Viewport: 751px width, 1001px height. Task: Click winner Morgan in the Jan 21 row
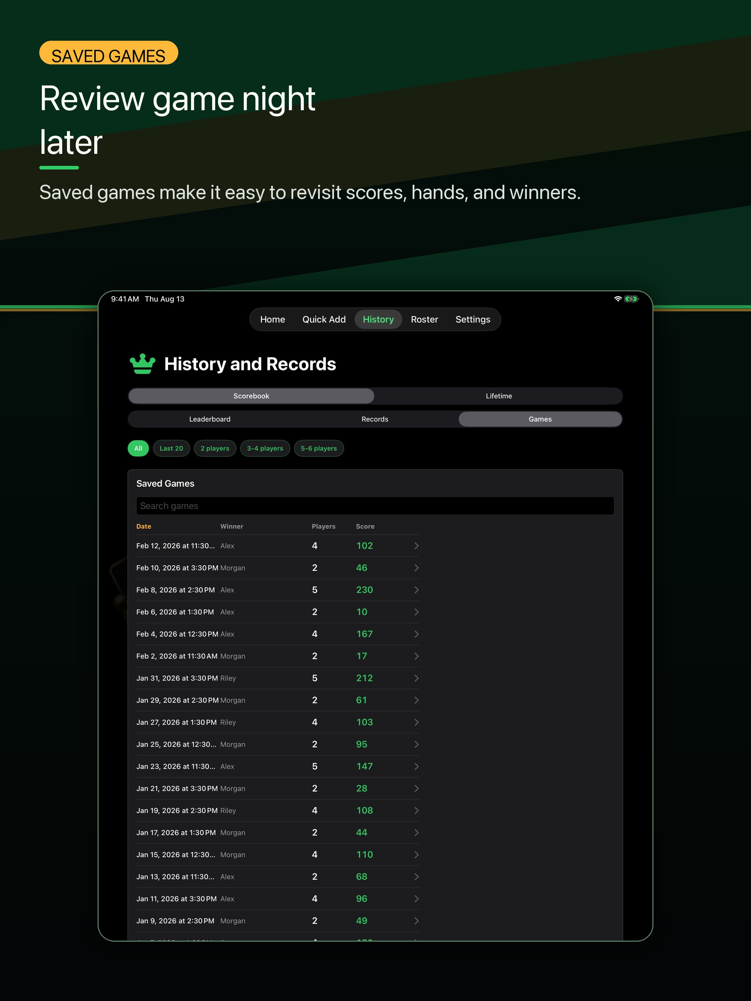click(x=233, y=788)
